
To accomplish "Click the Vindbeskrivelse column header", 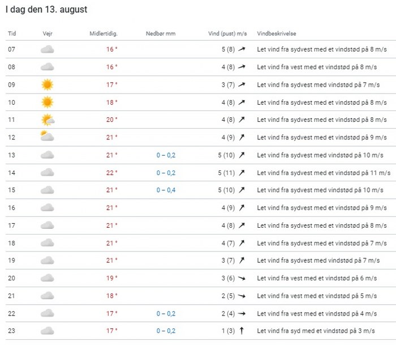I will [x=277, y=33].
